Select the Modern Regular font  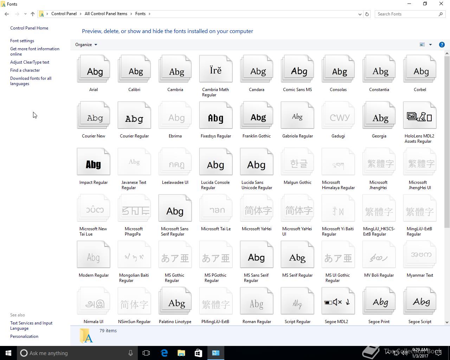click(x=94, y=255)
